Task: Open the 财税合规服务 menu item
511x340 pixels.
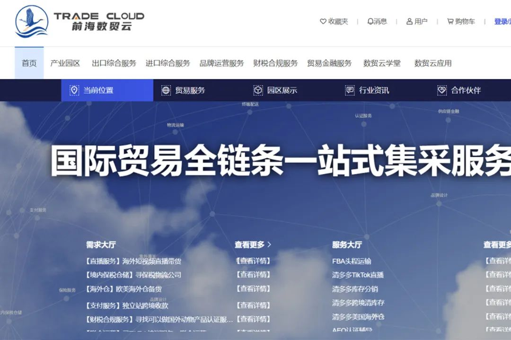Action: [275, 63]
